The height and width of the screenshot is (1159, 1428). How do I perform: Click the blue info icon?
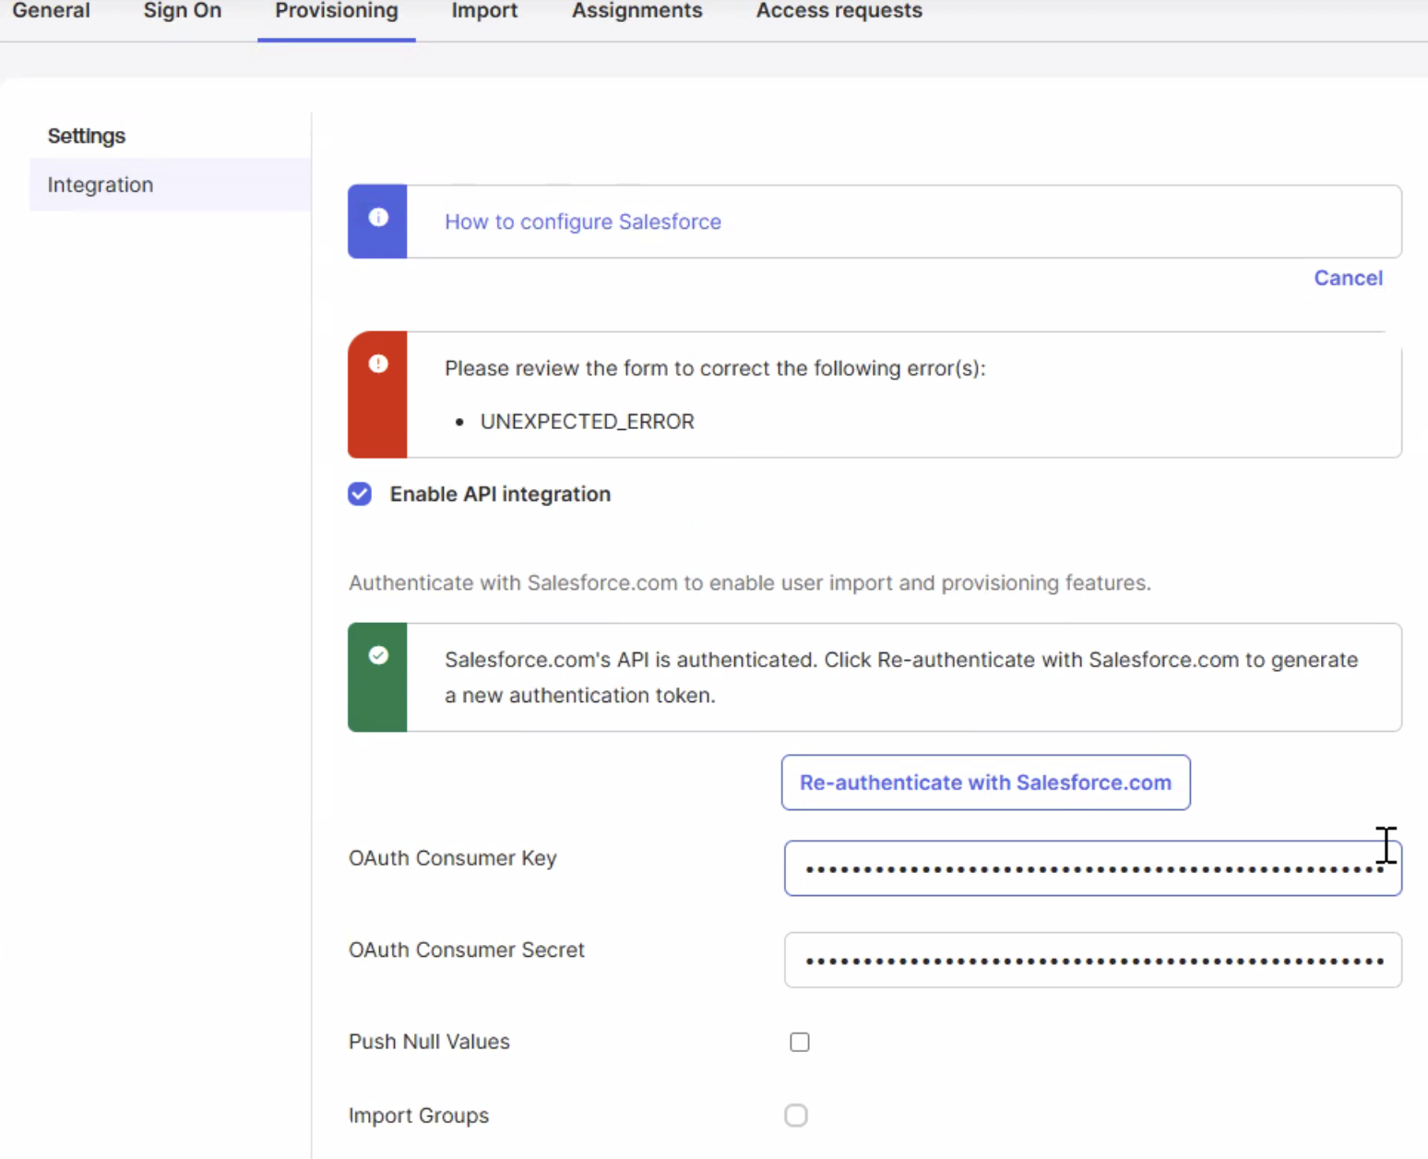pyautogui.click(x=378, y=217)
